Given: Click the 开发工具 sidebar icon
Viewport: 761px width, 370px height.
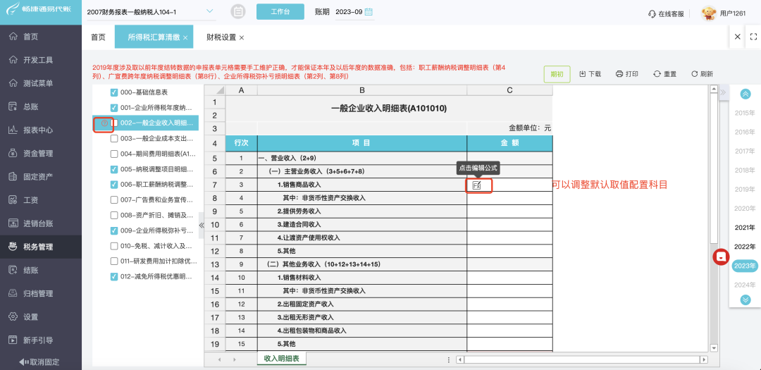Looking at the screenshot, I should 13,60.
